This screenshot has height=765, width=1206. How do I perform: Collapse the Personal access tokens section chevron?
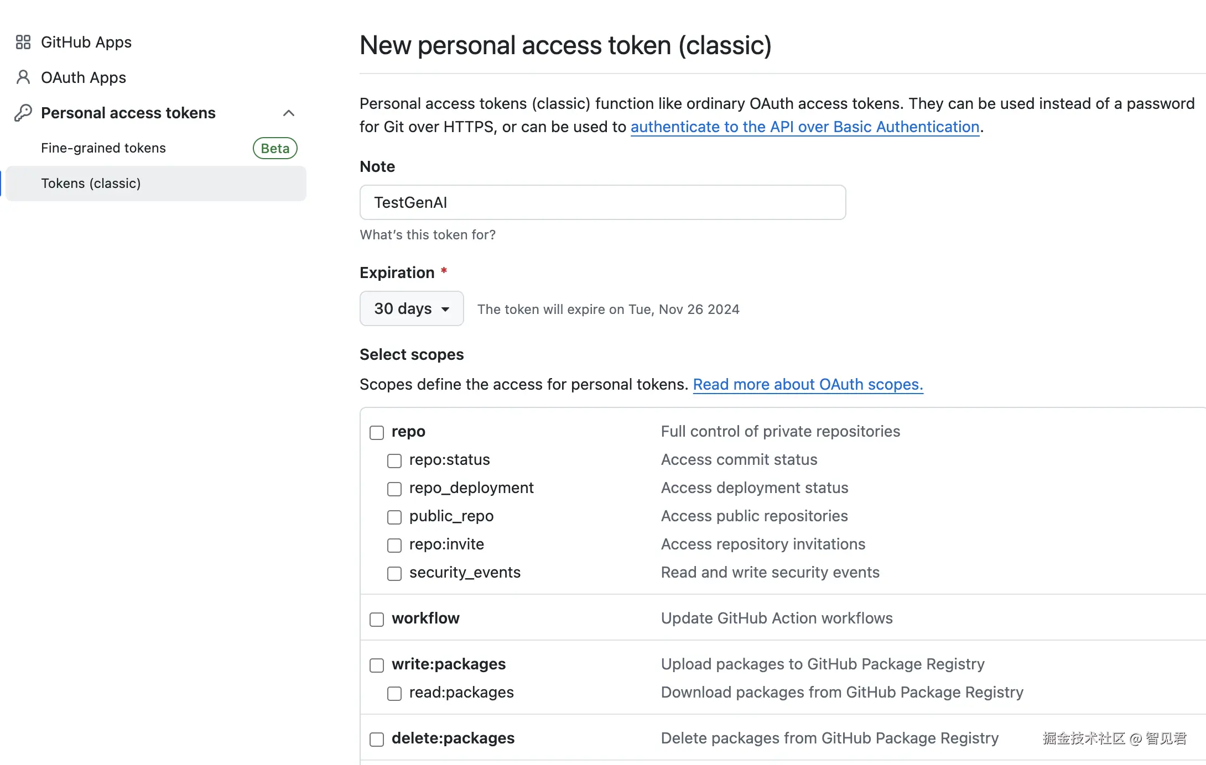288,113
